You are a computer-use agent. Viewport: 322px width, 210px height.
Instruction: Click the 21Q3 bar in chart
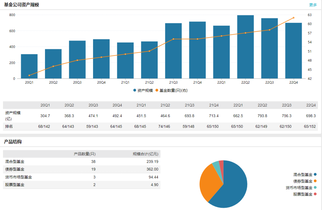(173, 51)
